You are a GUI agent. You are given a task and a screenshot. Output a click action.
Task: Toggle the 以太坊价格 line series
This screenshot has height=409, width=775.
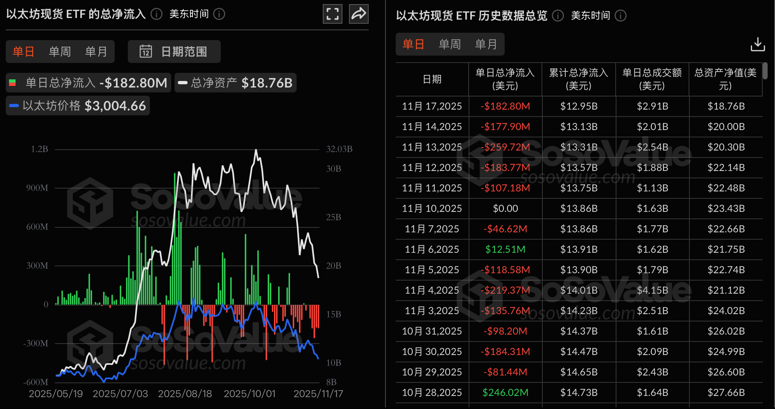tap(78, 106)
